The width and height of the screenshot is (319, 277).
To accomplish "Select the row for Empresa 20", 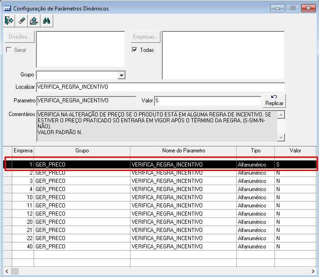I will coord(159,222).
